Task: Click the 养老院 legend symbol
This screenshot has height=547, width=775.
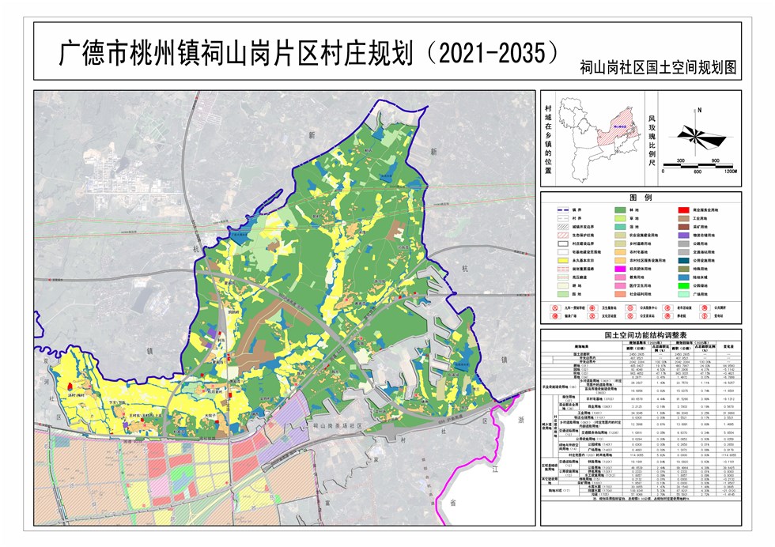Action: pos(667,316)
